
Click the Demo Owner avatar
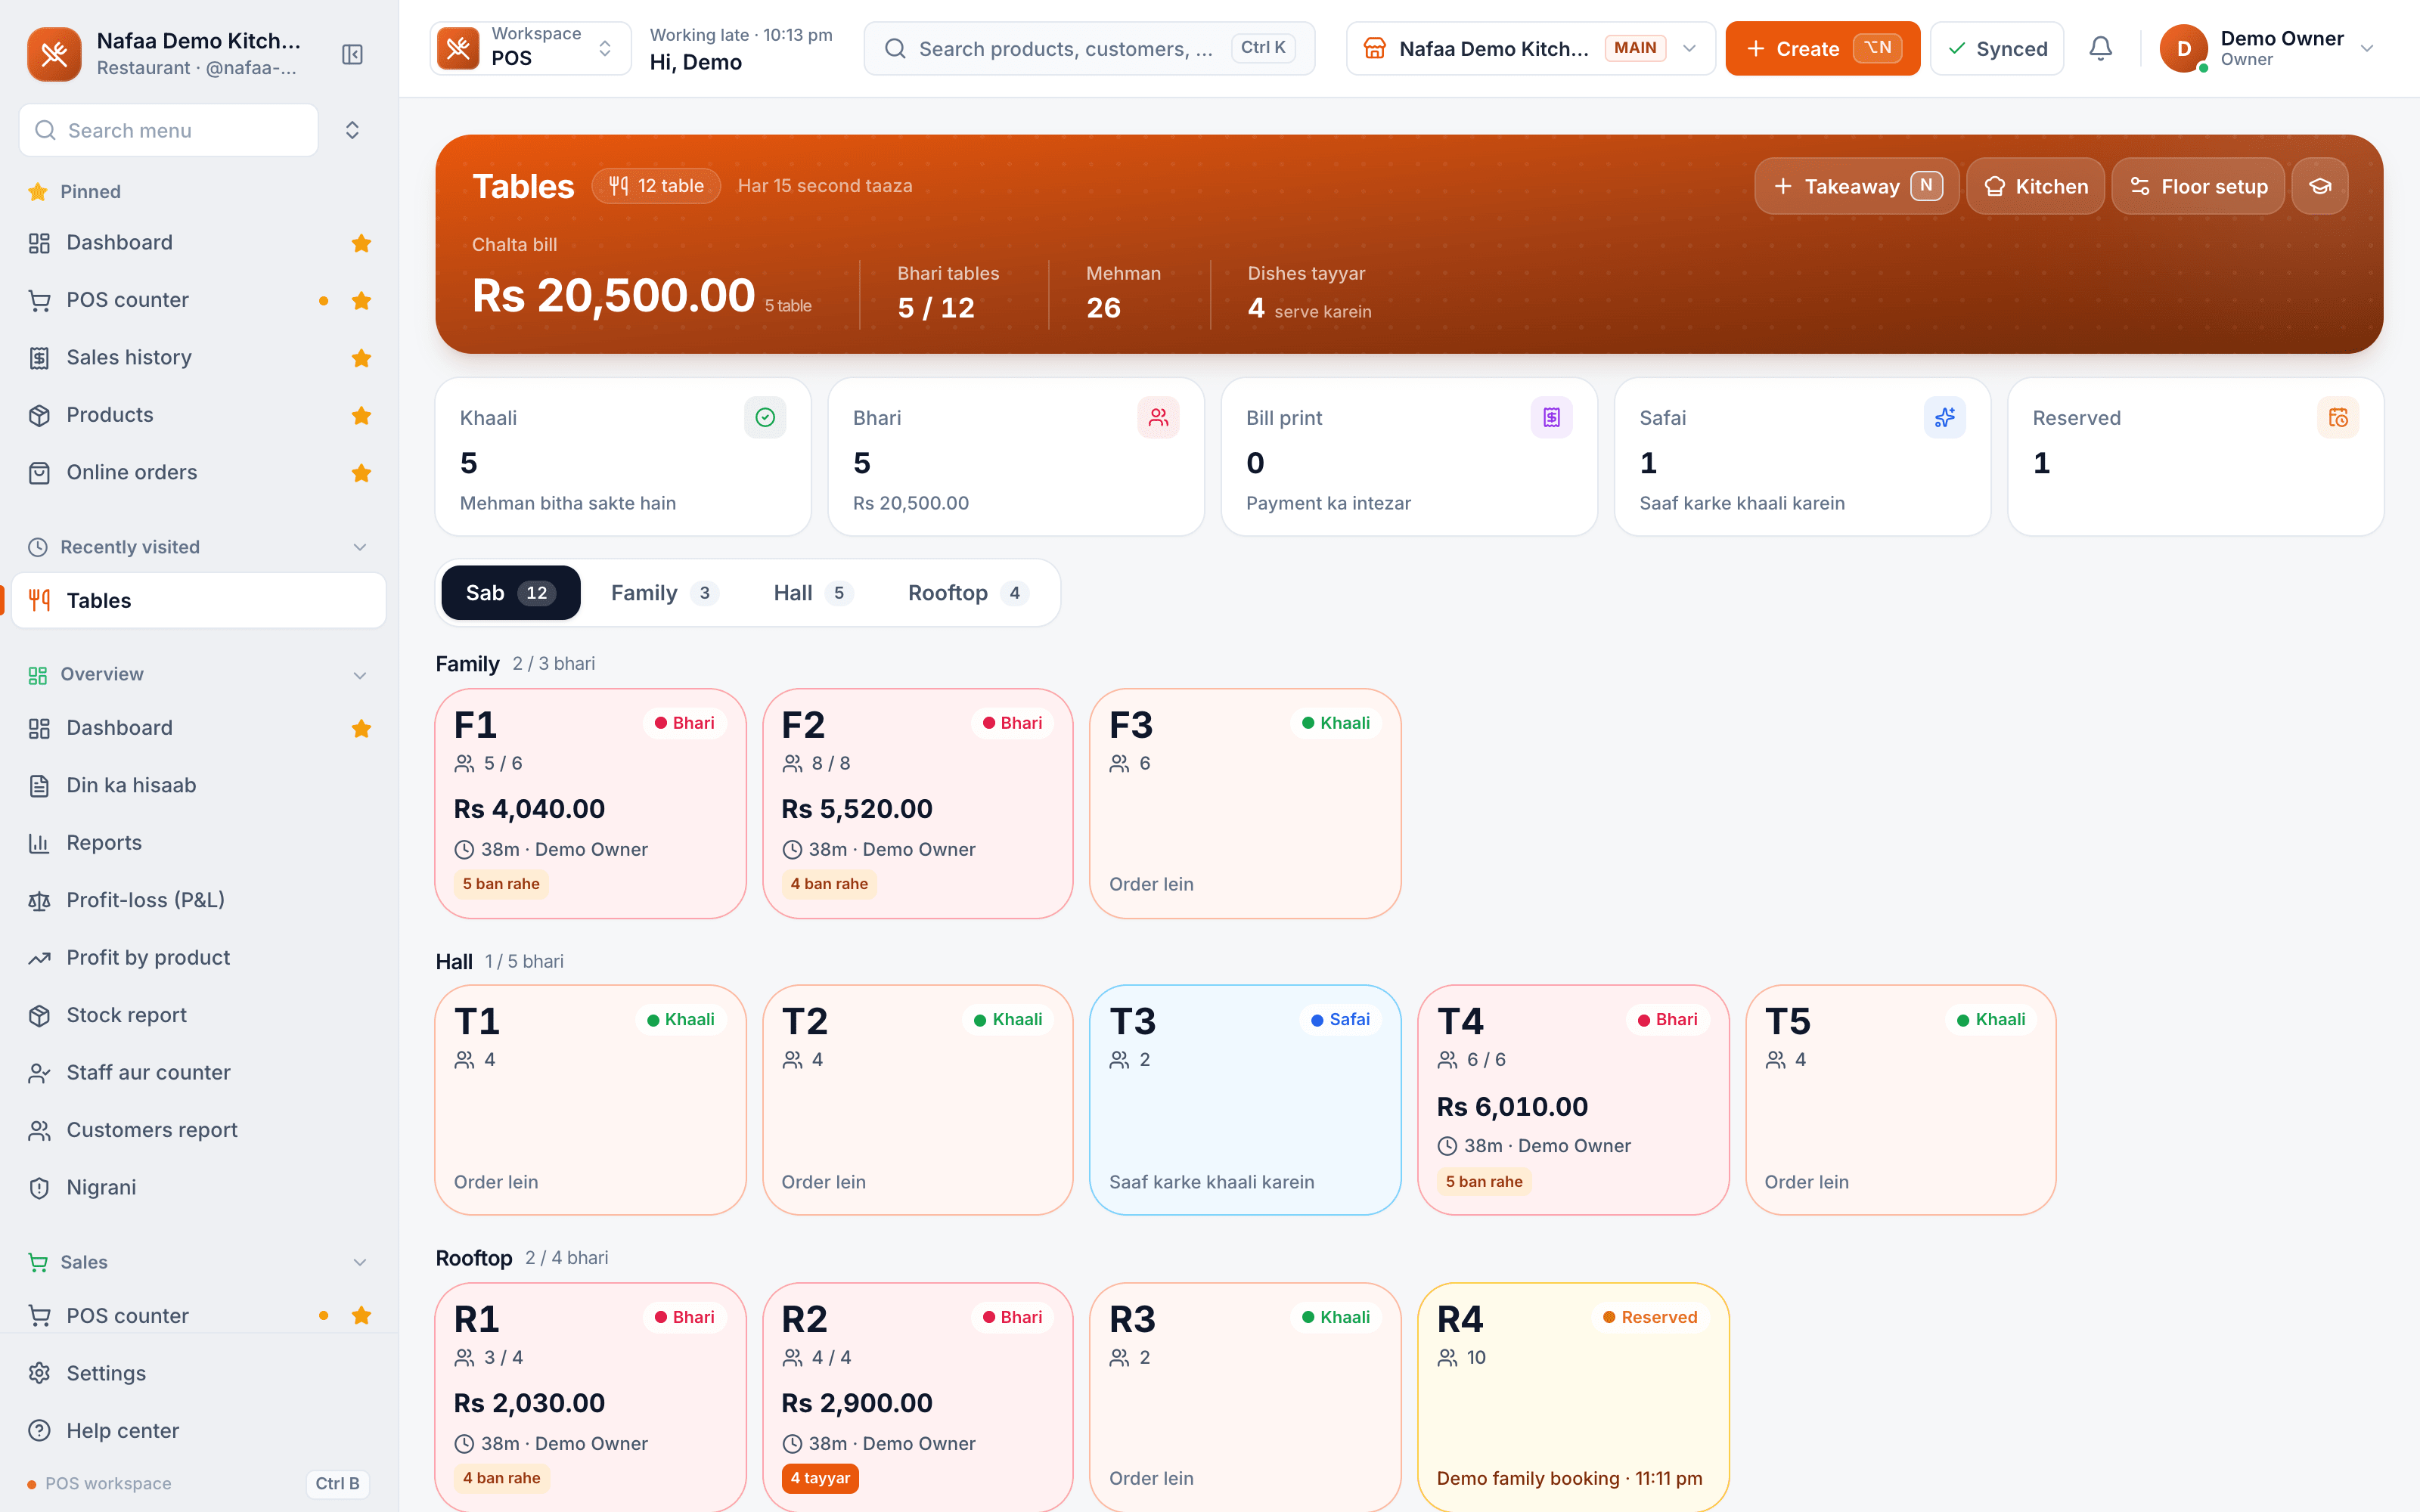[2184, 48]
